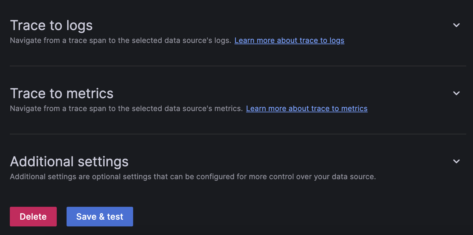The height and width of the screenshot is (235, 473).
Task: Save and test the data source
Action: [x=100, y=217]
